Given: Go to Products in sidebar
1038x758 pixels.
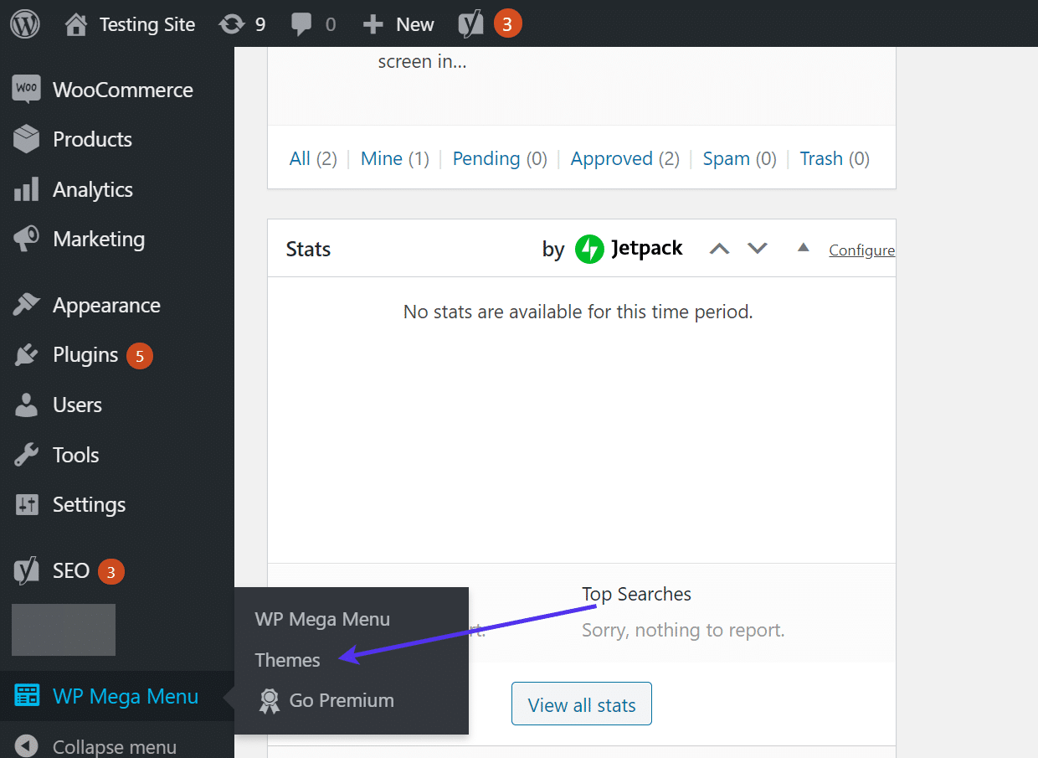Looking at the screenshot, I should pyautogui.click(x=92, y=139).
